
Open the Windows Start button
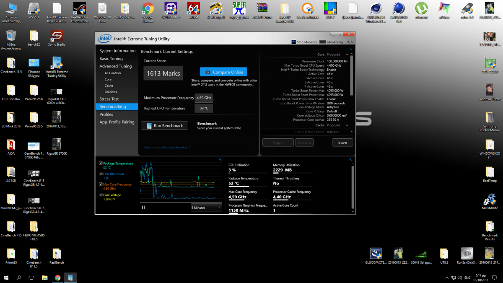6,278
